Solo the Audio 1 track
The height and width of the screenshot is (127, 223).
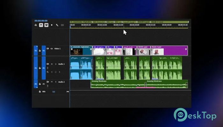tap(56, 64)
